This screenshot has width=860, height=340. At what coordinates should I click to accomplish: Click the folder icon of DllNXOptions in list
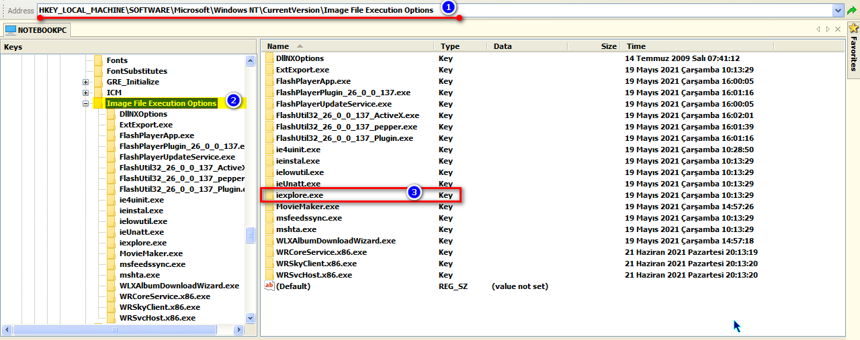pos(269,58)
